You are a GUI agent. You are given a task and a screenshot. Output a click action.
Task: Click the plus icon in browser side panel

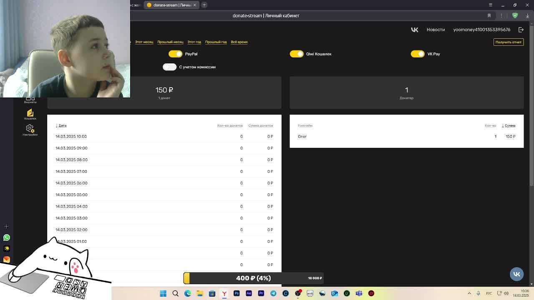click(x=6, y=226)
